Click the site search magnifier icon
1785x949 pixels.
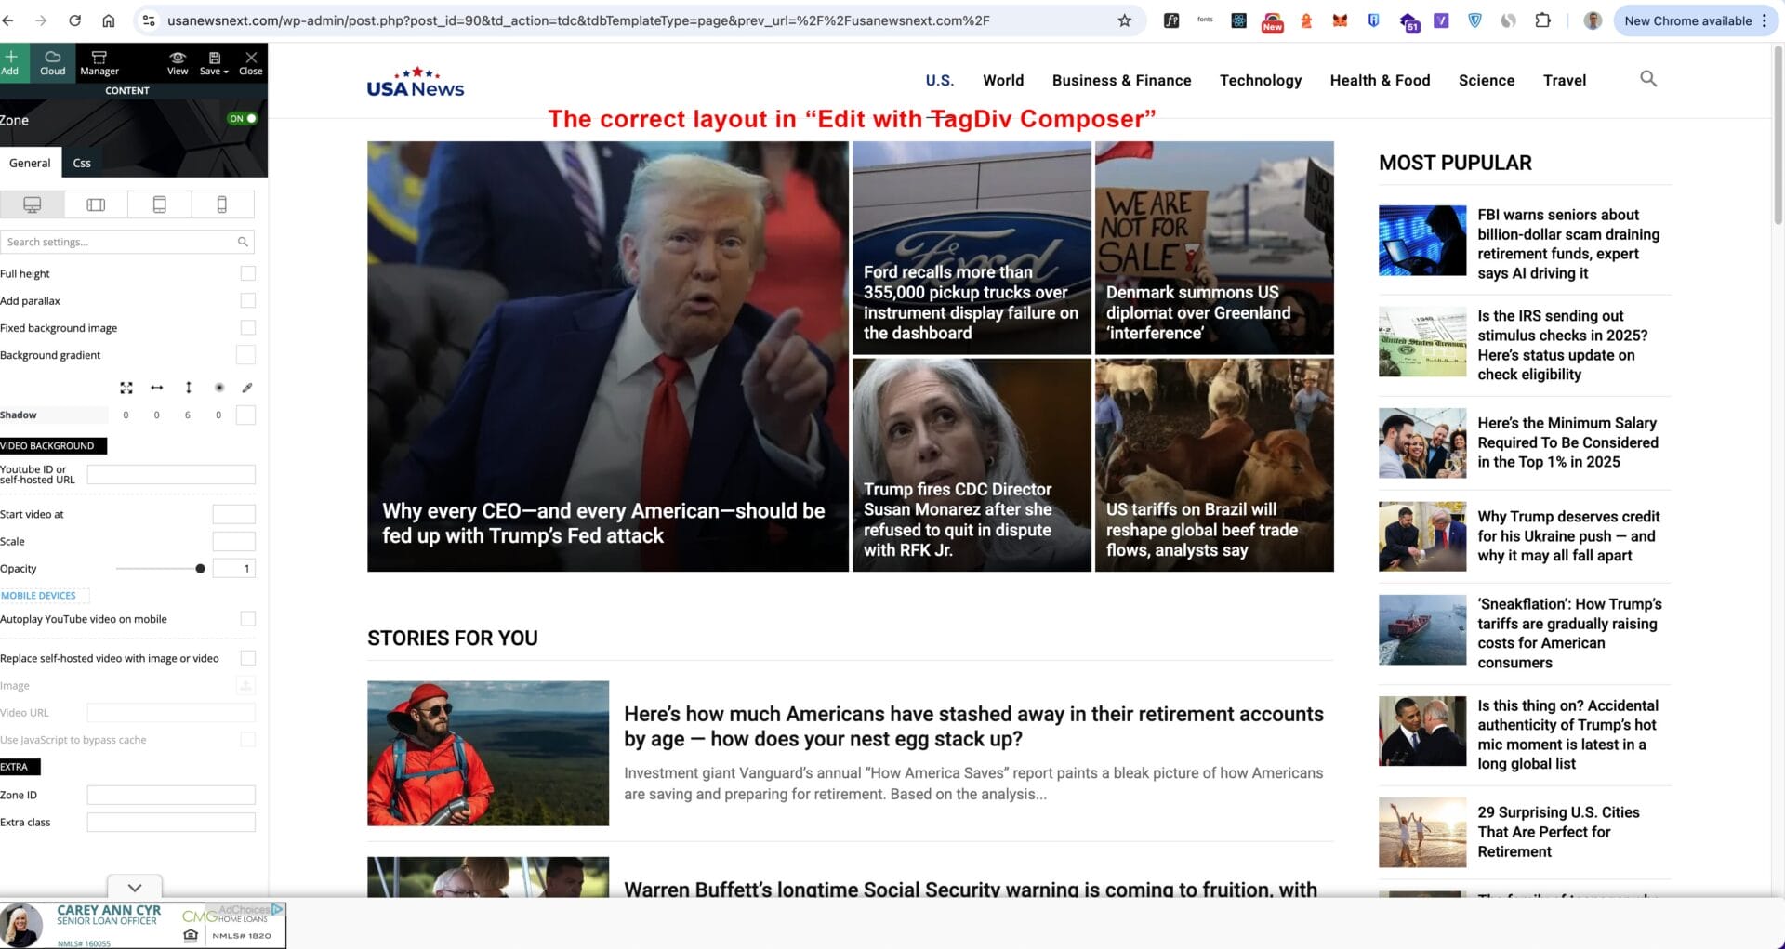[1648, 79]
